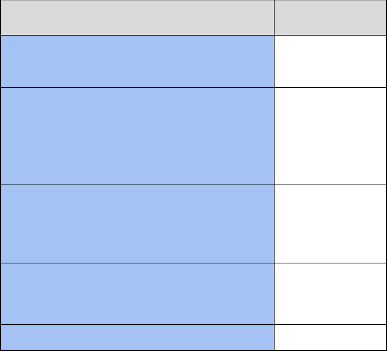Screen dimensions: 387x351
Task: Click the border between third and fourth blue rows
Action: click(137, 263)
